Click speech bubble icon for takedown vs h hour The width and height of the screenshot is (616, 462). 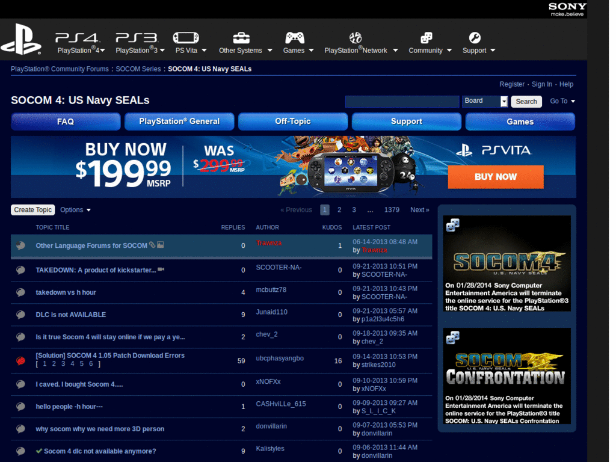pos(21,292)
